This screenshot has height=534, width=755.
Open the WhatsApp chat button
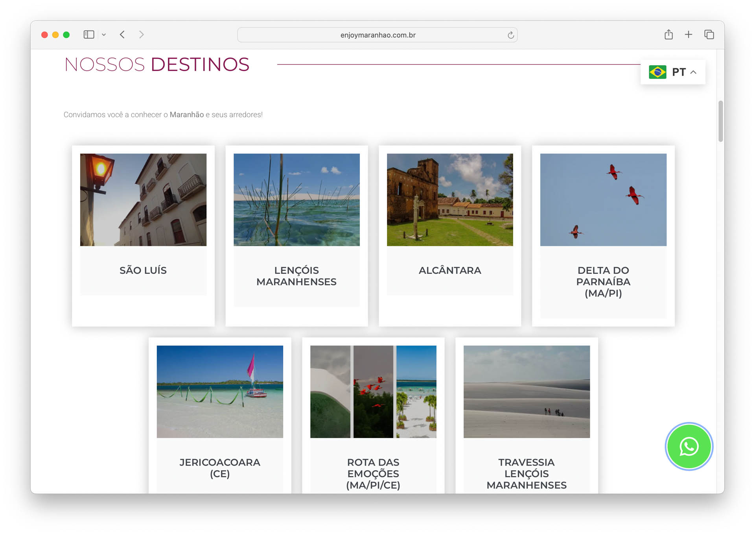[689, 446]
